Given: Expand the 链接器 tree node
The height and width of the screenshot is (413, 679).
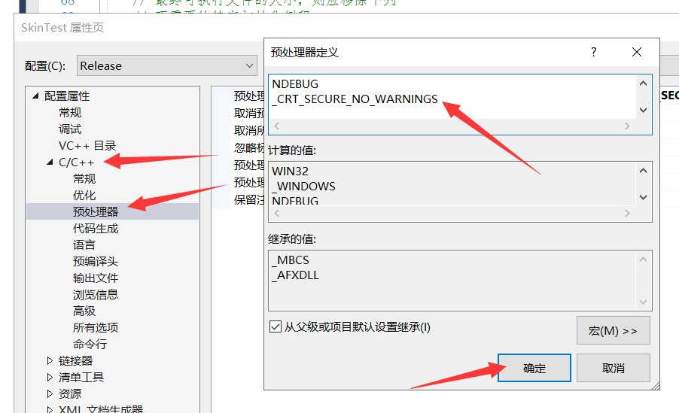Looking at the screenshot, I should [50, 360].
